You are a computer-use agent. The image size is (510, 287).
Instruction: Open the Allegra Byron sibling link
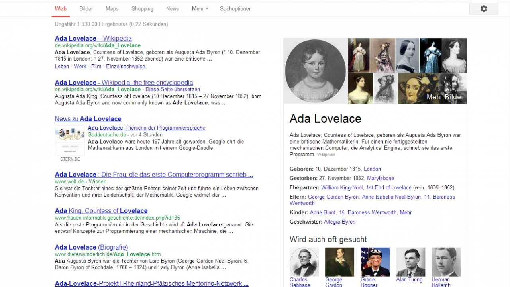pyautogui.click(x=339, y=222)
